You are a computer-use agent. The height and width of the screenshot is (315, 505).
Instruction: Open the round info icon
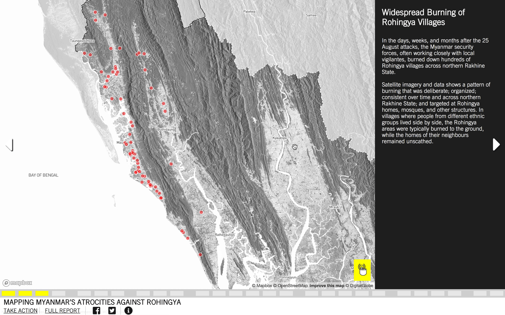(x=128, y=311)
